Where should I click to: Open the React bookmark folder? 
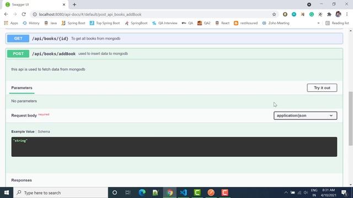tap(222, 23)
